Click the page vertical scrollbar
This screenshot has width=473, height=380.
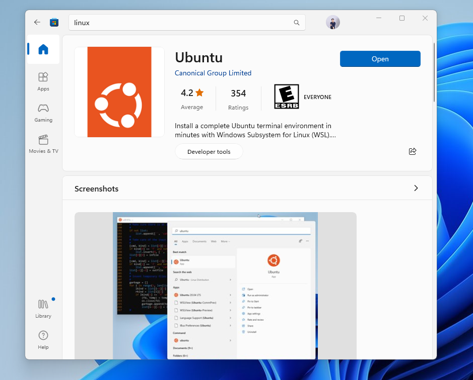point(434,72)
